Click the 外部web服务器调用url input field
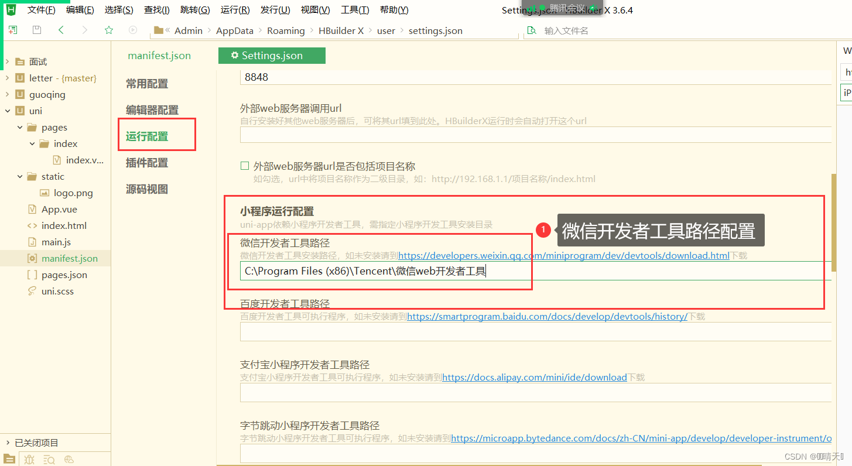The width and height of the screenshot is (852, 466). (x=536, y=135)
